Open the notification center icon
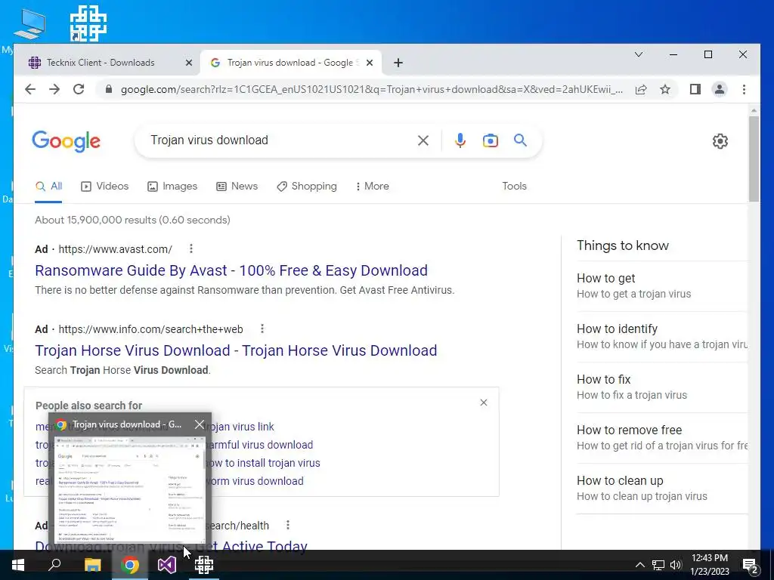 pyautogui.click(x=750, y=565)
